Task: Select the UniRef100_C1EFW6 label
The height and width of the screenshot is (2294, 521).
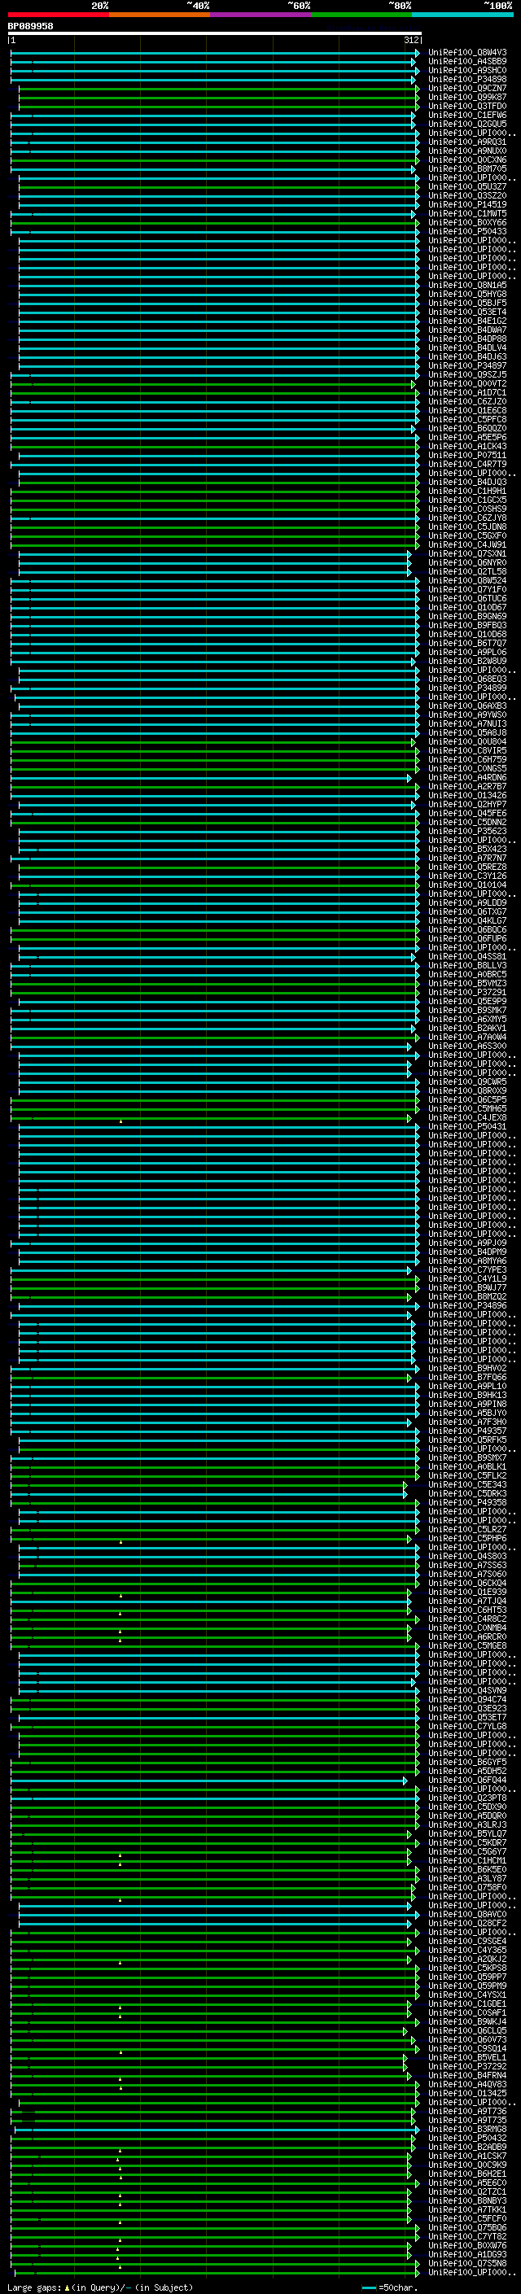Action: click(x=467, y=115)
